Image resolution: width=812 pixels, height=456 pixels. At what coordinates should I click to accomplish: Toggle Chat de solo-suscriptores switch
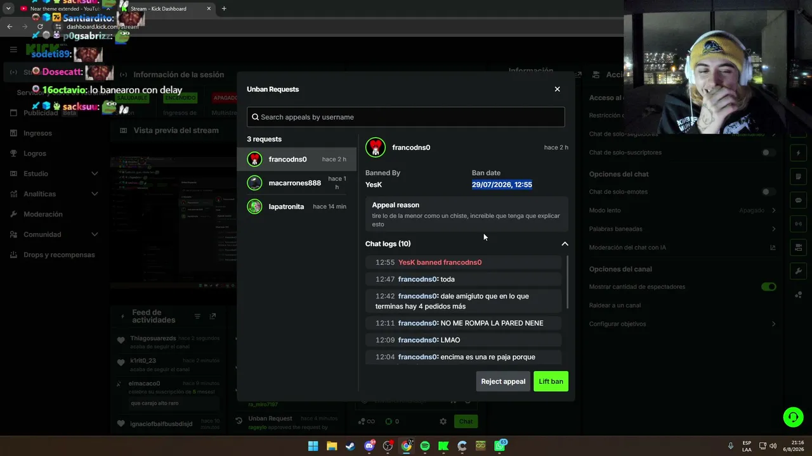[x=768, y=153]
